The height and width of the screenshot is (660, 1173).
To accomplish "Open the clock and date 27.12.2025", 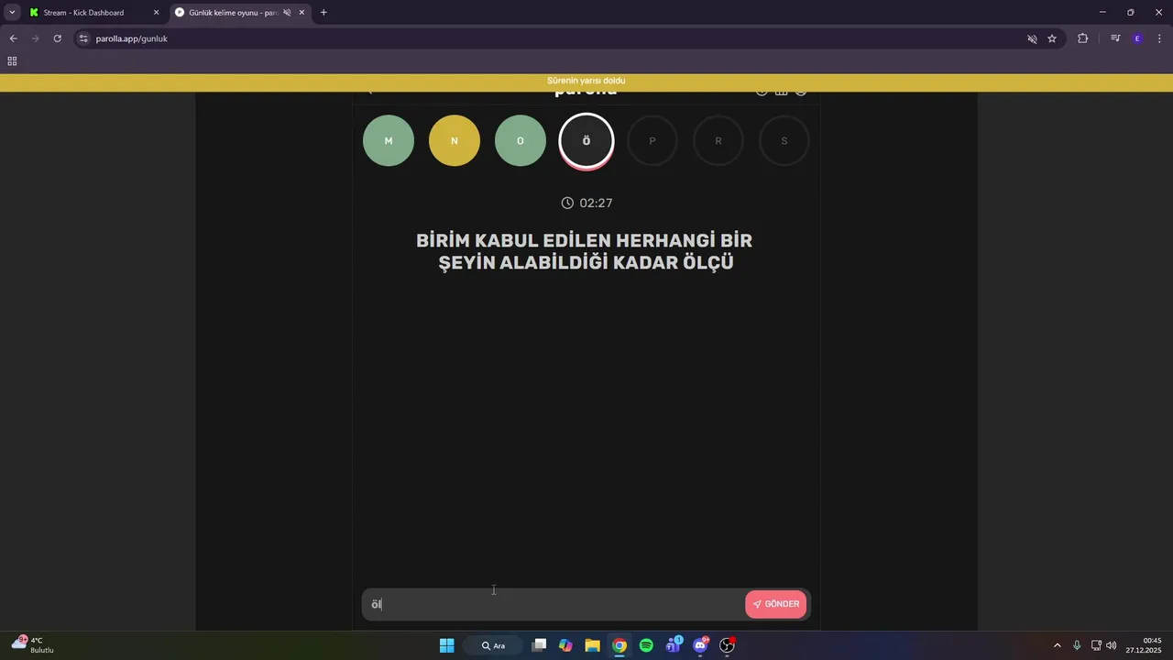I will tap(1144, 645).
